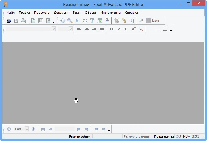Image resolution: width=207 pixels, height=141 pixels.
Task: Expand navigation toolbar overflow arrow
Action: tap(109, 131)
